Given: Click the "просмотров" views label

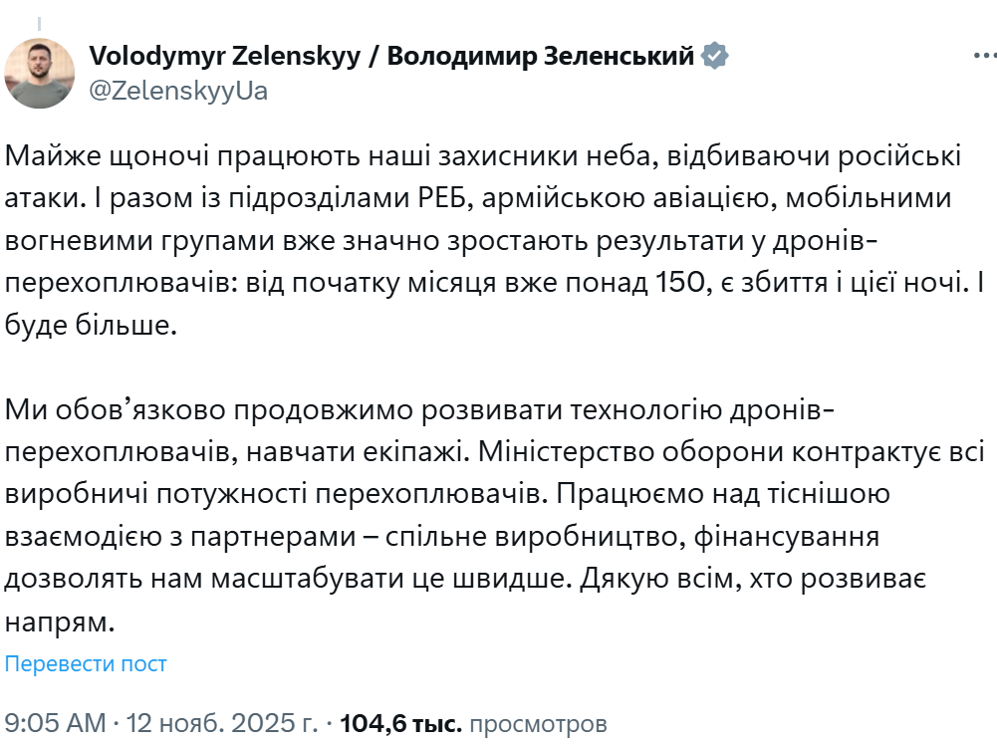Looking at the screenshot, I should pyautogui.click(x=538, y=722).
